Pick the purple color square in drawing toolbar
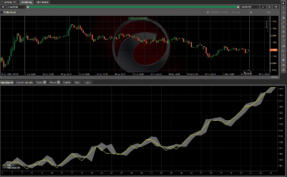Viewport: 287px width, 177px height. tap(283, 60)
